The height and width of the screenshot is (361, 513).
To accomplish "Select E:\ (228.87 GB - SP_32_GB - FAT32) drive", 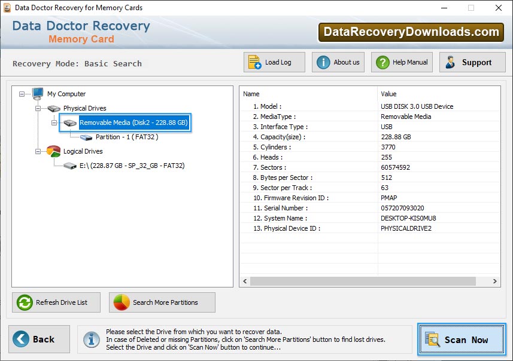I will pyautogui.click(x=132, y=166).
